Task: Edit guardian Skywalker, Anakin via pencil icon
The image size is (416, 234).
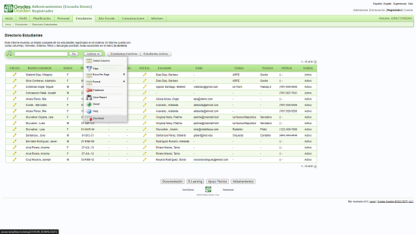Action: (x=144, y=129)
